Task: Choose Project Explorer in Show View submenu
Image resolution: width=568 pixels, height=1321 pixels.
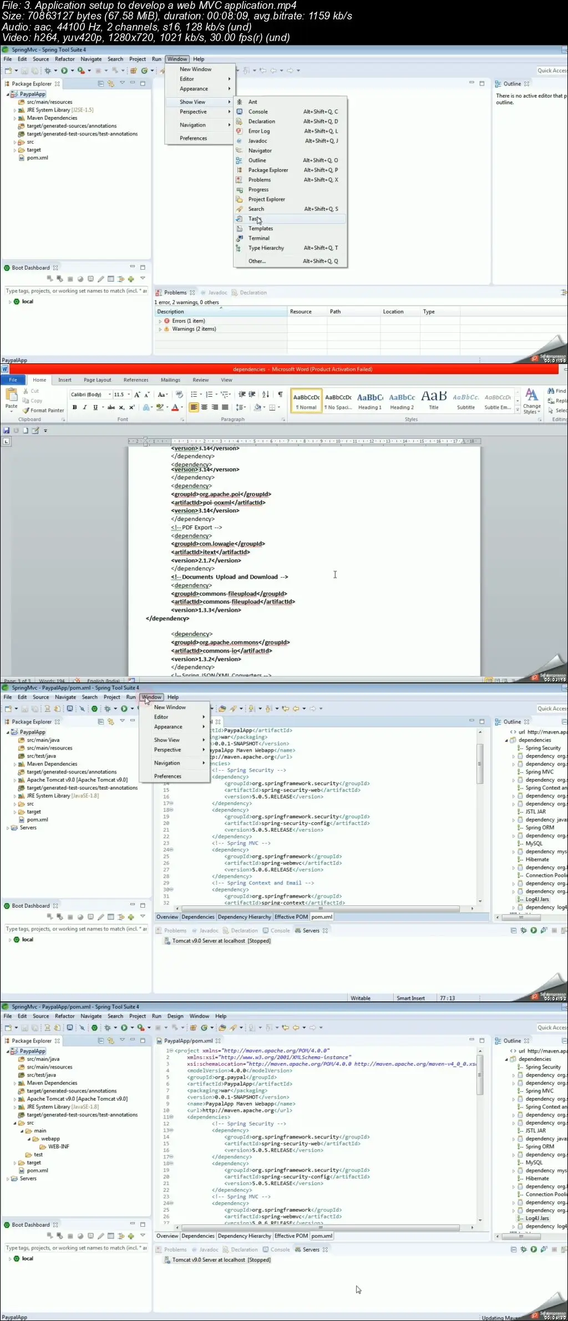Action: pos(290,199)
